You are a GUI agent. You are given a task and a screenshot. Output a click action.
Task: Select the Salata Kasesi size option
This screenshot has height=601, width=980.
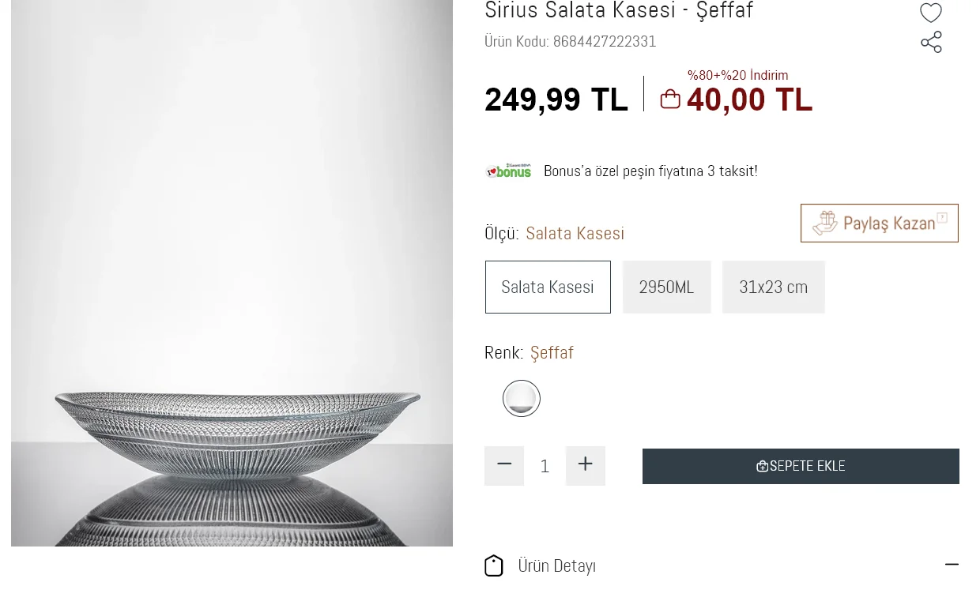pos(548,287)
